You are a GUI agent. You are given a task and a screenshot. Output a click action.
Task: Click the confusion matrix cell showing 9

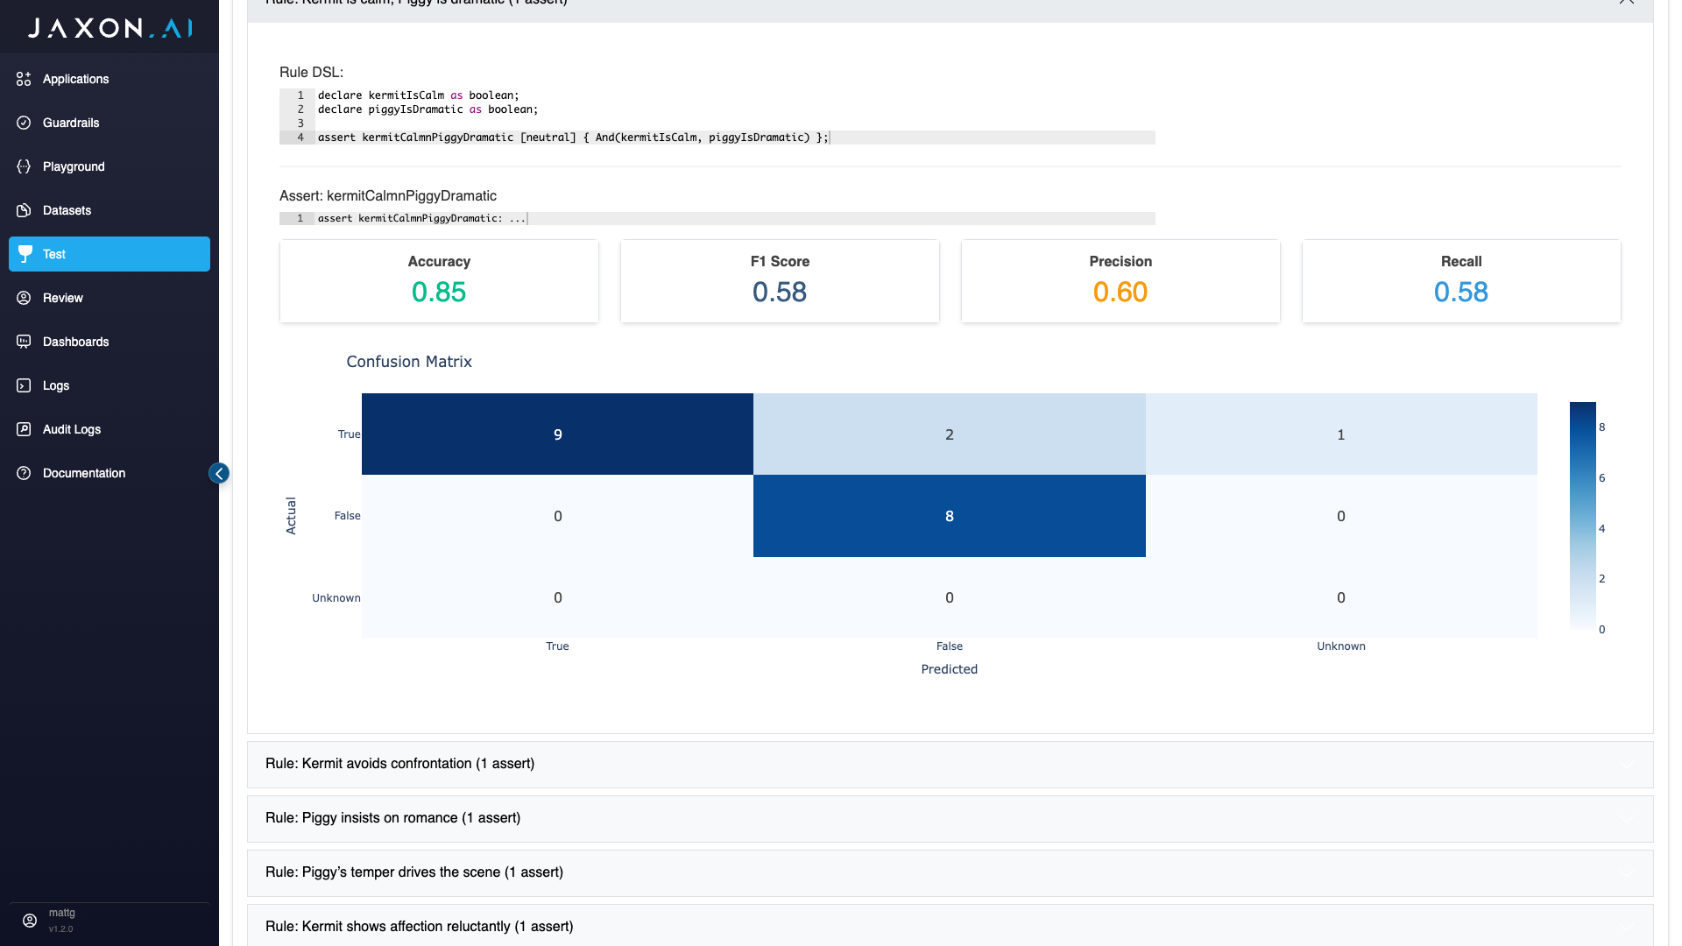pyautogui.click(x=557, y=434)
